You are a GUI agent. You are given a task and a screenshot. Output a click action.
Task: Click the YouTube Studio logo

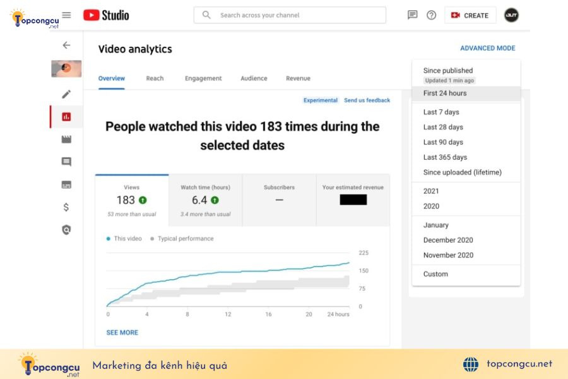pos(106,15)
